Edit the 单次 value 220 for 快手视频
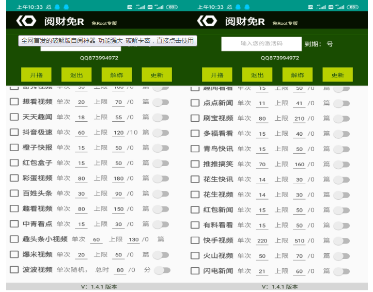Viewport: 373px width, 292px height. click(262, 241)
